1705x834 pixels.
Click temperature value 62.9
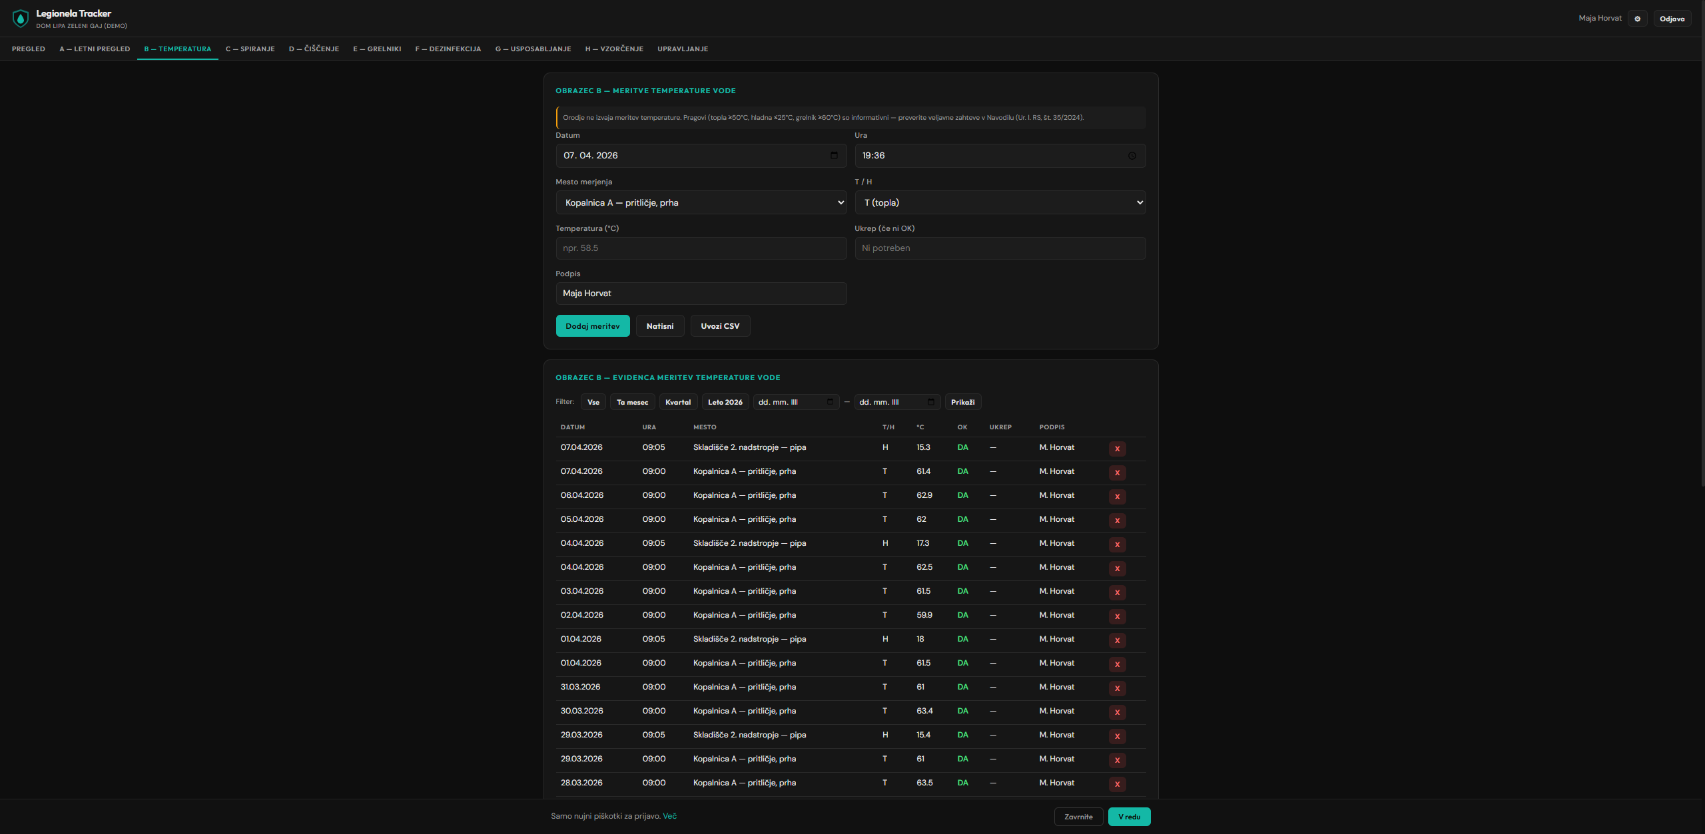pos(924,495)
